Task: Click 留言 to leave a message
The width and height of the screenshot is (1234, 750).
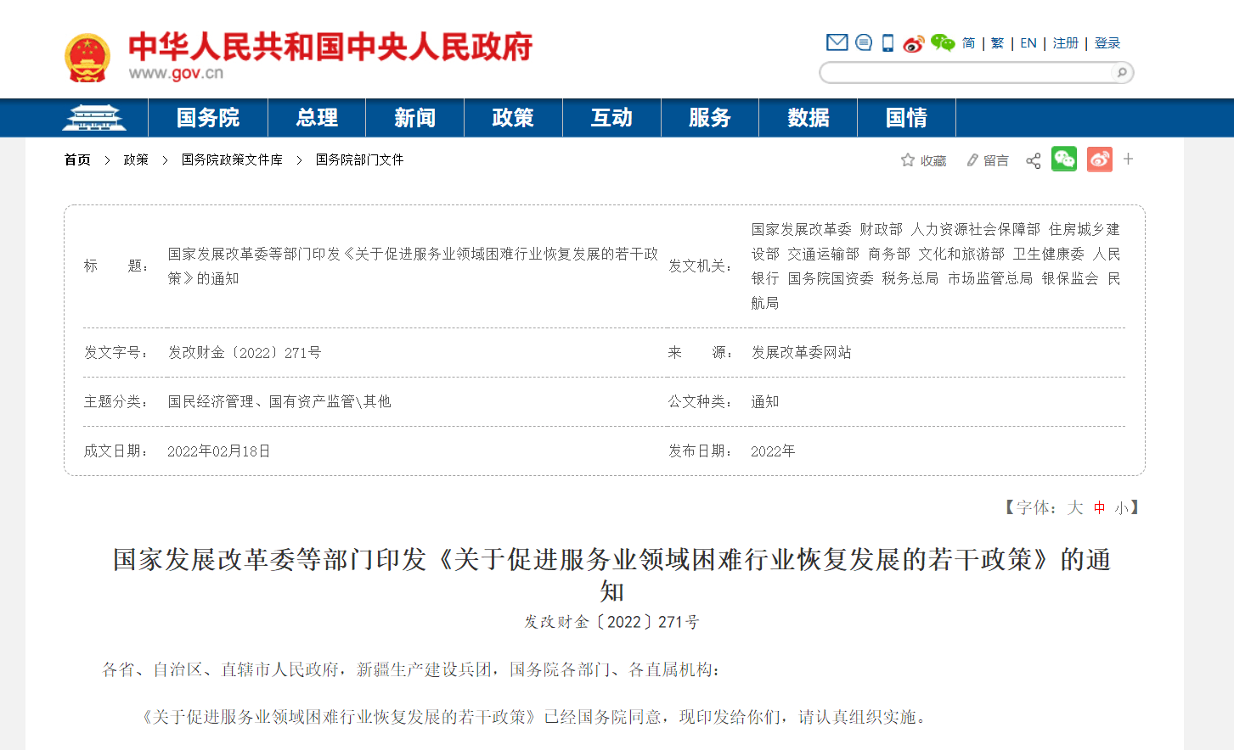Action: [x=988, y=160]
